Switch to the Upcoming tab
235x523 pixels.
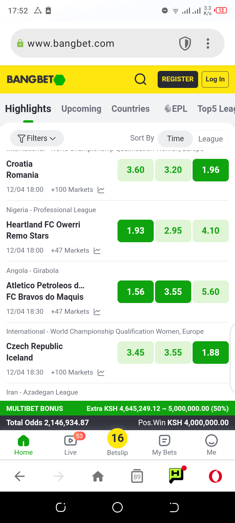click(81, 109)
